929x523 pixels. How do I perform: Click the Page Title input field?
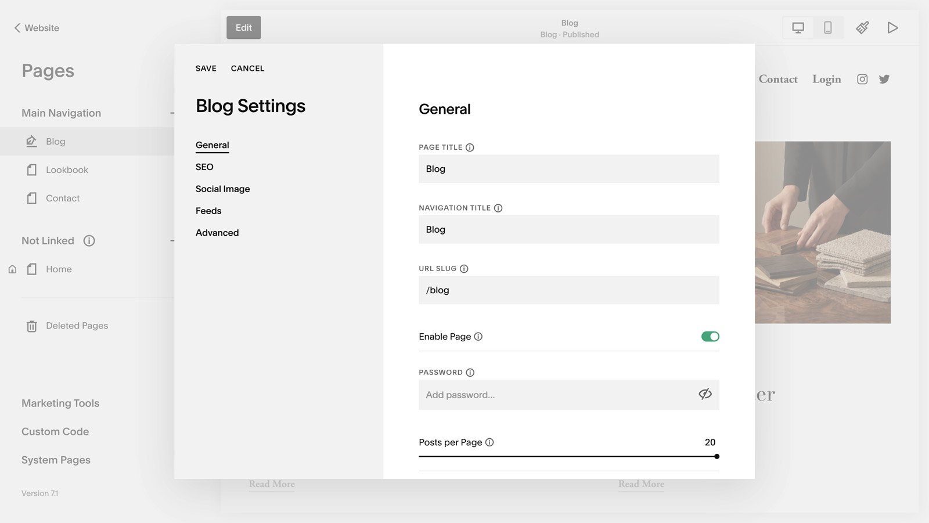569,169
